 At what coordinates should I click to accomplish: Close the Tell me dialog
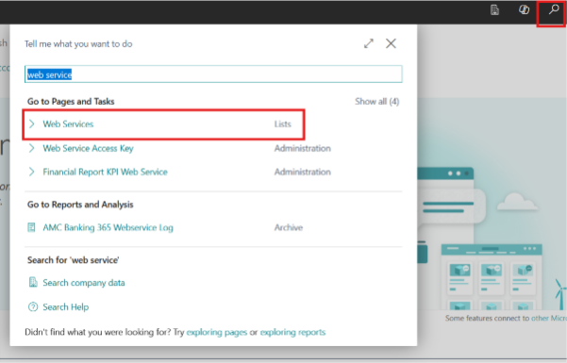click(x=391, y=43)
